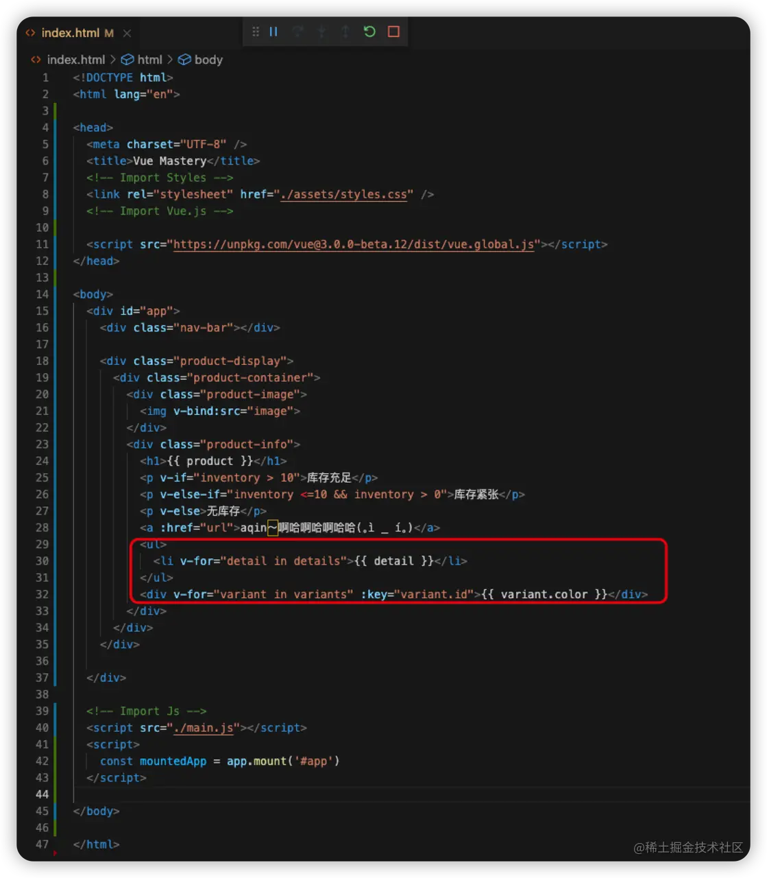The height and width of the screenshot is (878, 767).
Task: Click the <body> opening tag on line 14
Action: click(93, 294)
